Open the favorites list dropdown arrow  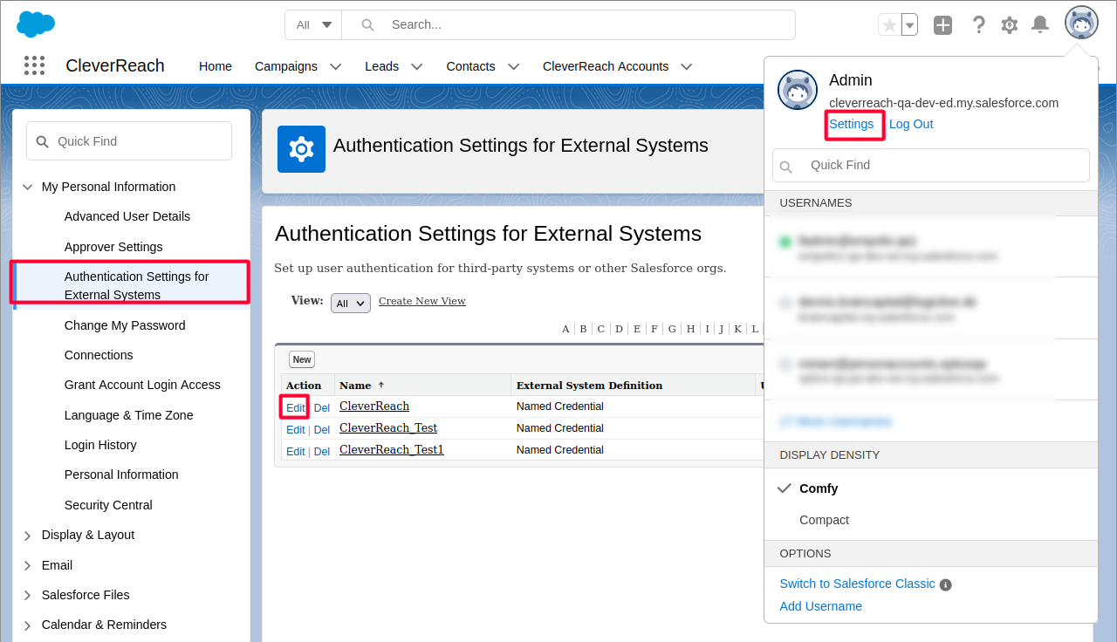pyautogui.click(x=910, y=25)
